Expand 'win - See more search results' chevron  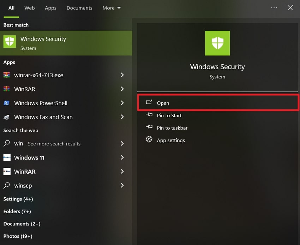click(x=122, y=144)
